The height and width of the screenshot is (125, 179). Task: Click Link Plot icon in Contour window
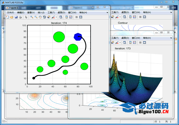click(x=124, y=17)
